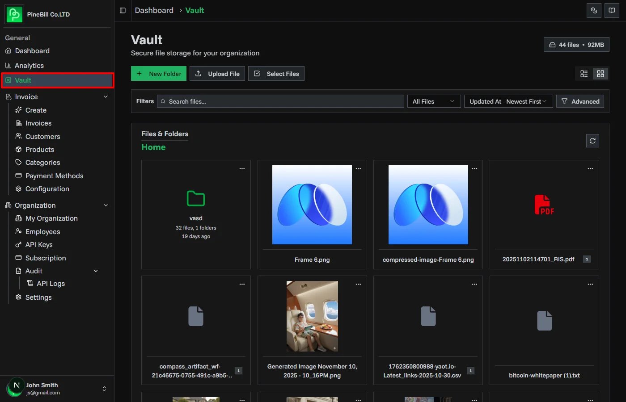The height and width of the screenshot is (402, 626).
Task: Toggle grid view layout
Action: (601, 73)
